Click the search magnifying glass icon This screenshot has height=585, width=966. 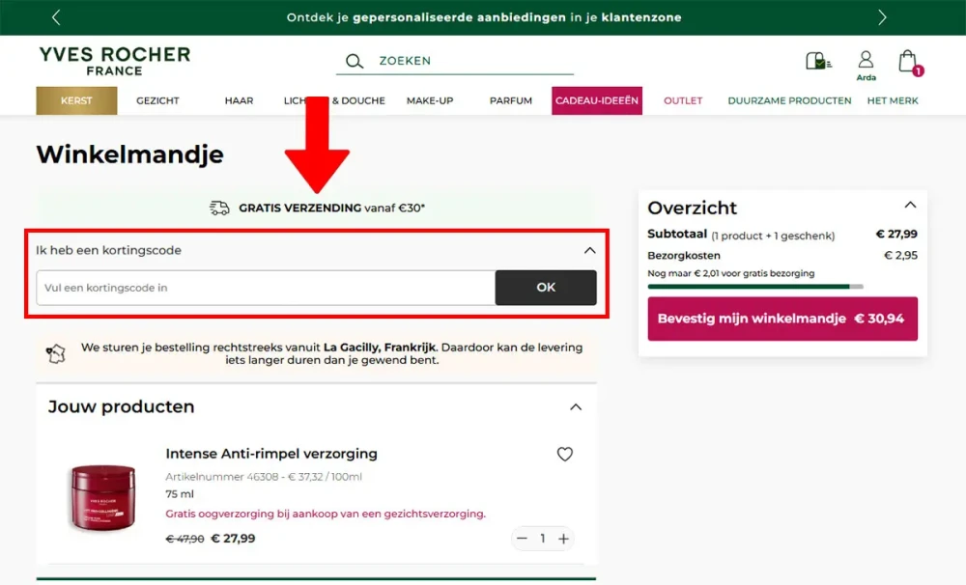point(355,61)
